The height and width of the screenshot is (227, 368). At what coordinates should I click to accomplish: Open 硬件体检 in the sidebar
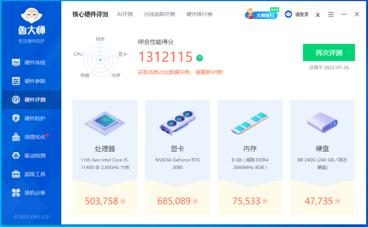[x=32, y=63]
